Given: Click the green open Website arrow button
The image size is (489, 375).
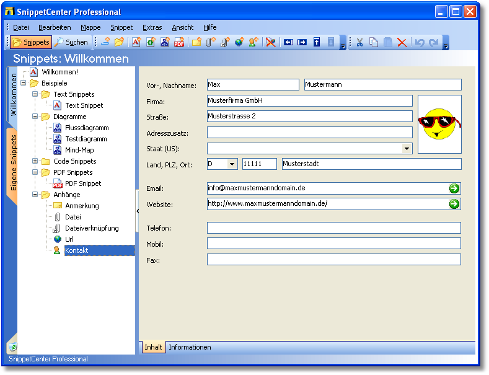Looking at the screenshot, I should coord(454,204).
